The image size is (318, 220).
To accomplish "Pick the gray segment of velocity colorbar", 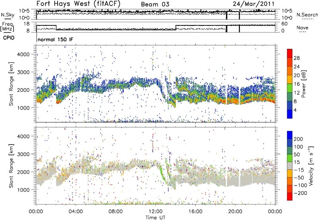I will pos(290,166).
